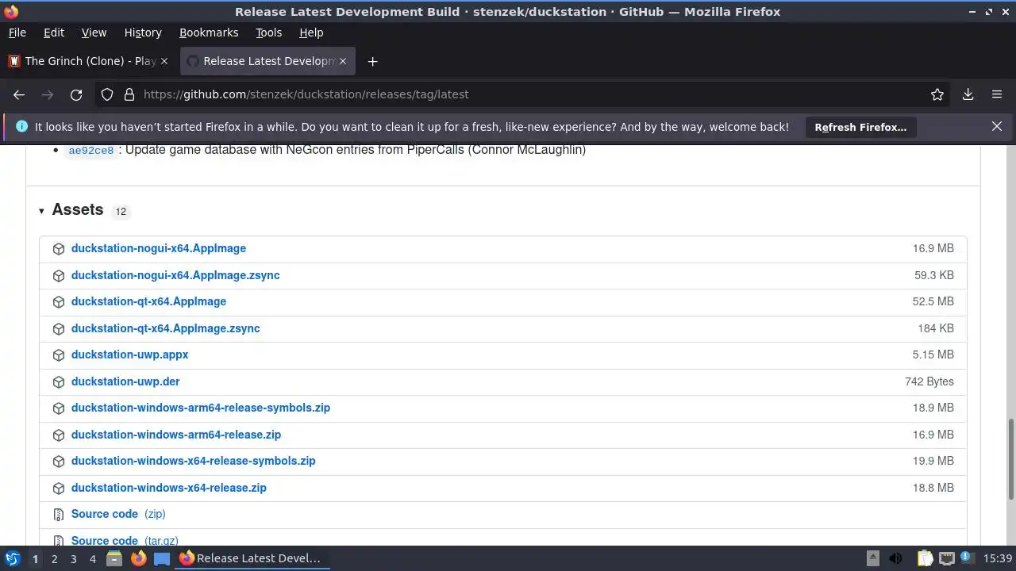Reload the page with the refresh icon
Image resolution: width=1016 pixels, height=571 pixels.
[x=76, y=94]
